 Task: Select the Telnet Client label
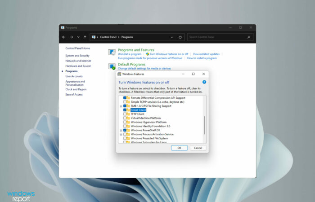point(139,110)
